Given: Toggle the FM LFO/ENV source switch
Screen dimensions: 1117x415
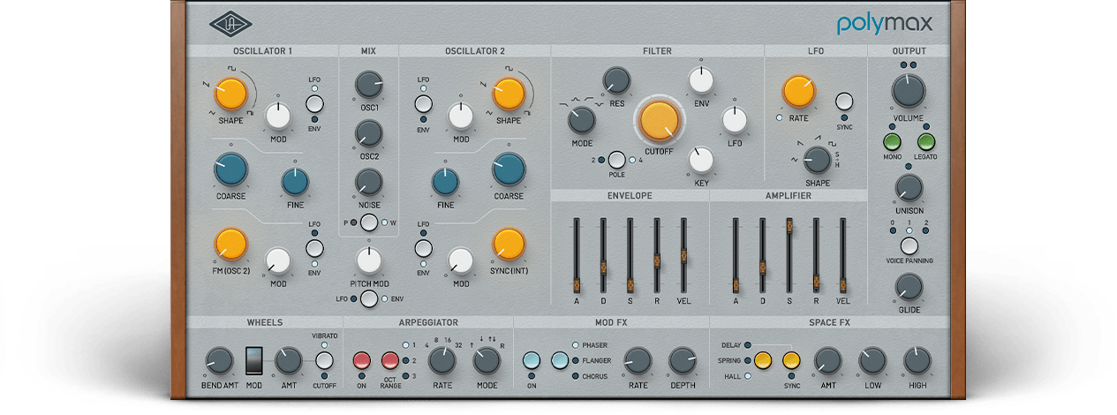Looking at the screenshot, I should 314,248.
